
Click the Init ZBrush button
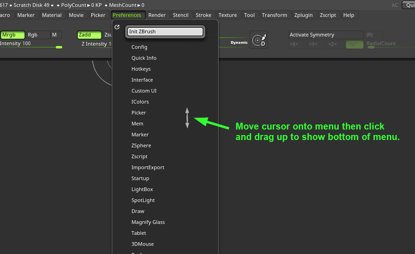165,31
